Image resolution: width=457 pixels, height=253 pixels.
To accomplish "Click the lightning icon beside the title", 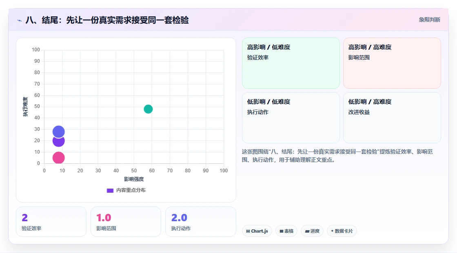I will (x=19, y=20).
